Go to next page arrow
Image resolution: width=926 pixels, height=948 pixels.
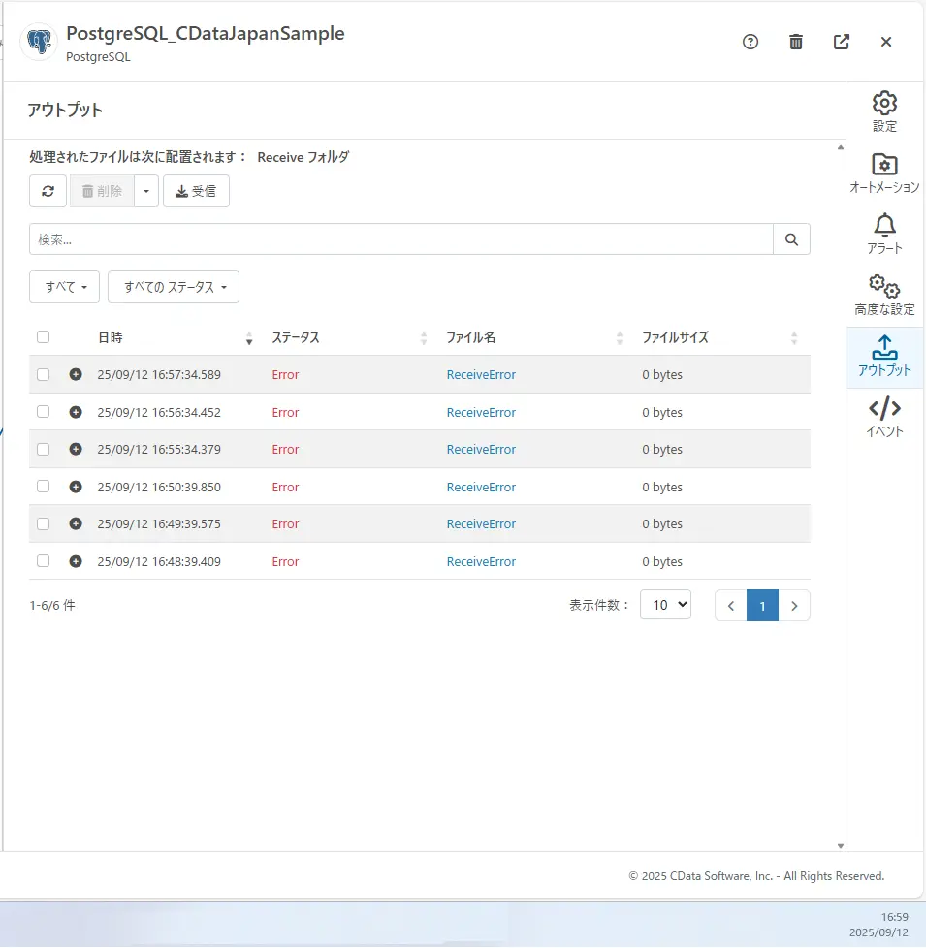(x=794, y=605)
